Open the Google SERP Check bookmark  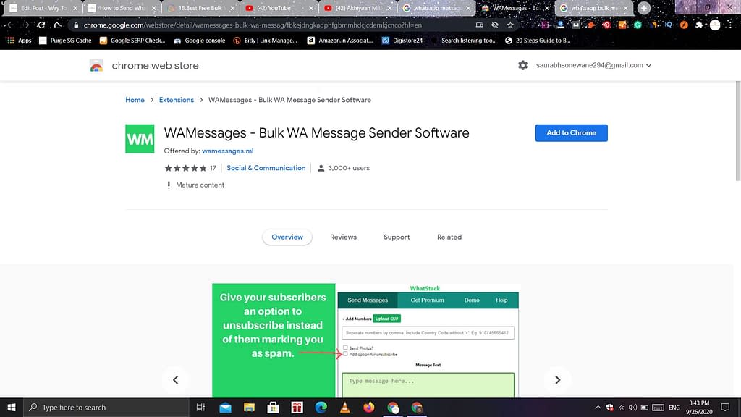[132, 41]
